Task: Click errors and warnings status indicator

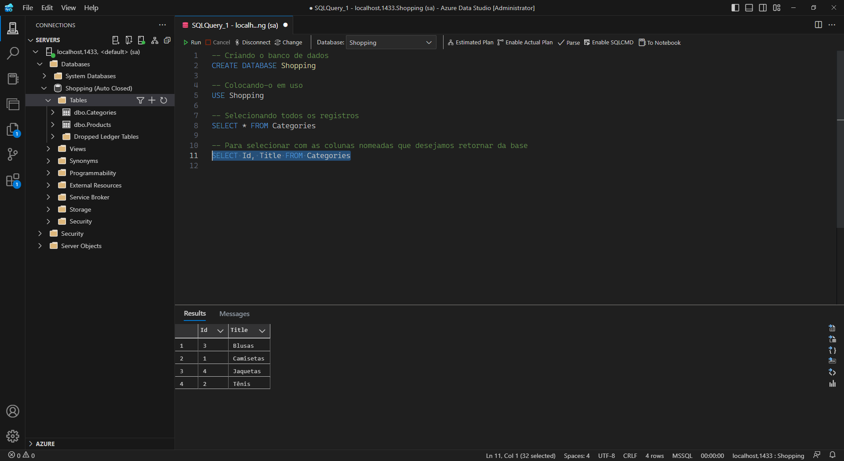Action: point(22,455)
